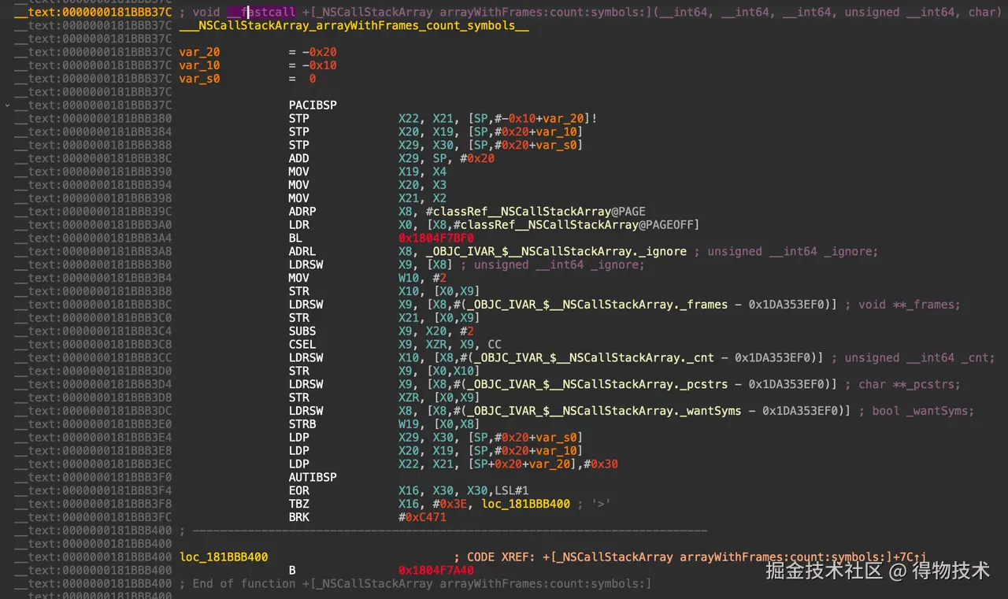
Task: Click the AUTIBSP instruction
Action: pos(313,477)
